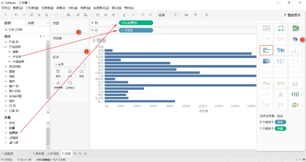Click the 标签 label mark card
306x162 pixels.
pyautogui.click(x=82, y=73)
